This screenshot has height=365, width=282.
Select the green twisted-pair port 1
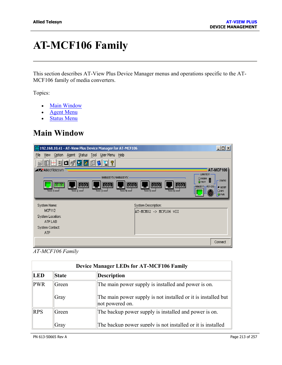[48, 185]
